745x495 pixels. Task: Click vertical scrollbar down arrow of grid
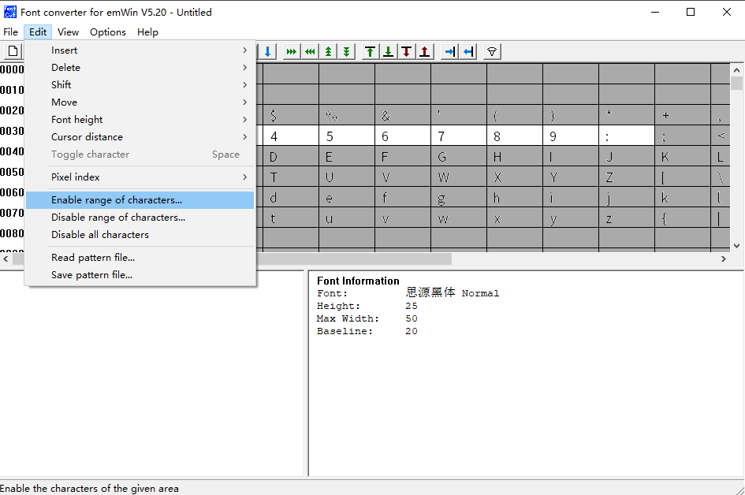[737, 245]
